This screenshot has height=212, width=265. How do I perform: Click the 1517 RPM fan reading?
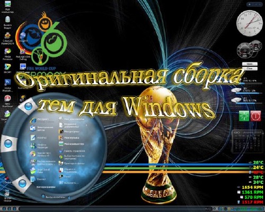[x=252, y=202]
